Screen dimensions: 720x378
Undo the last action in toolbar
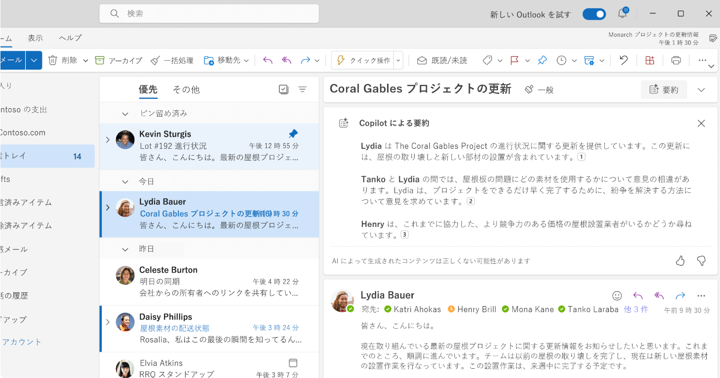[x=623, y=60]
